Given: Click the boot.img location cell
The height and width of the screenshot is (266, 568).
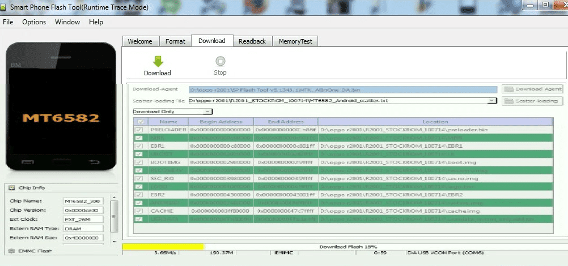Looking at the screenshot, I should (x=435, y=162).
